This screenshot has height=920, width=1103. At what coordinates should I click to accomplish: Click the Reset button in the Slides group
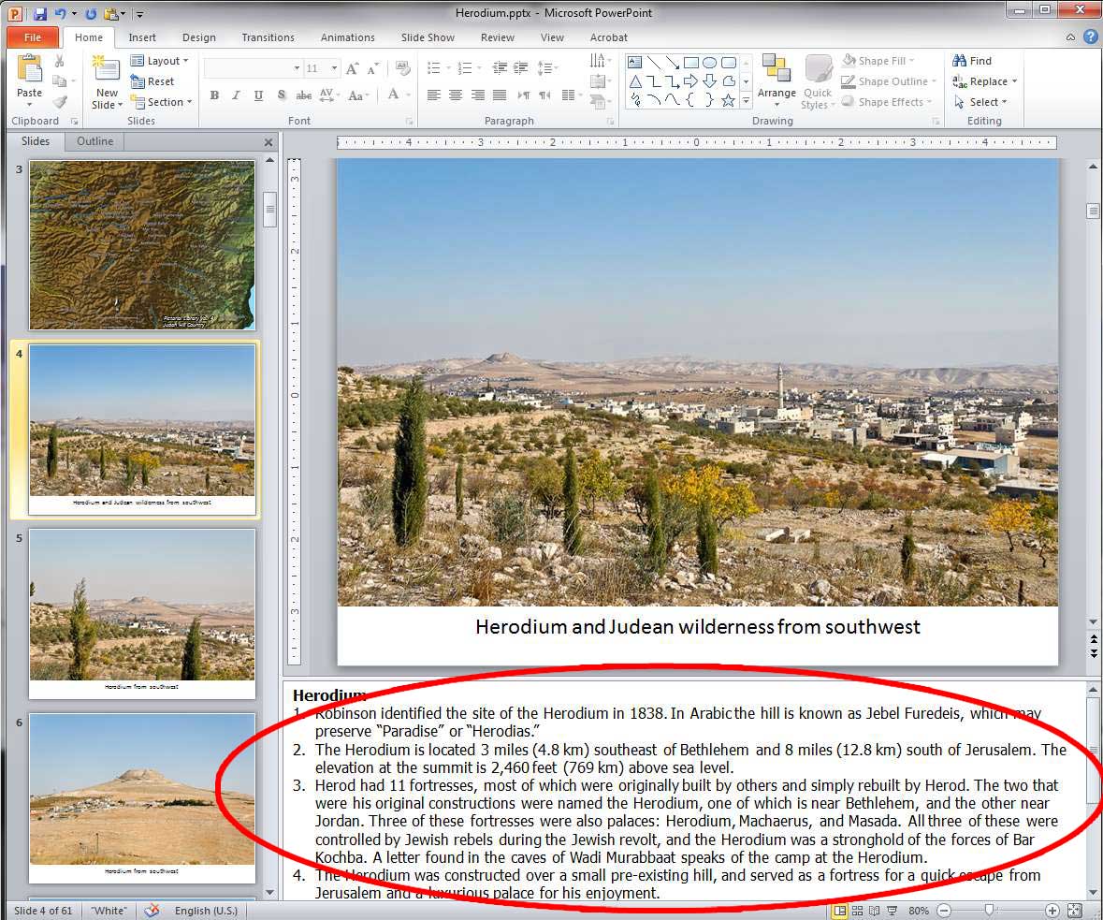tap(155, 81)
